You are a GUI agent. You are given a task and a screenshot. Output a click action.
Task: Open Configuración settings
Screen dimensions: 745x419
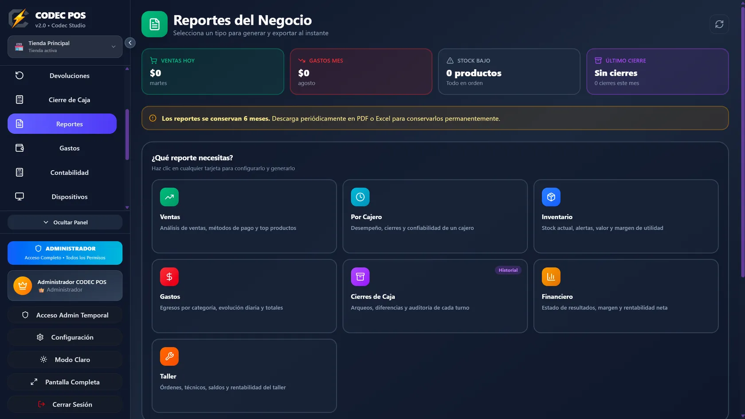pos(65,337)
